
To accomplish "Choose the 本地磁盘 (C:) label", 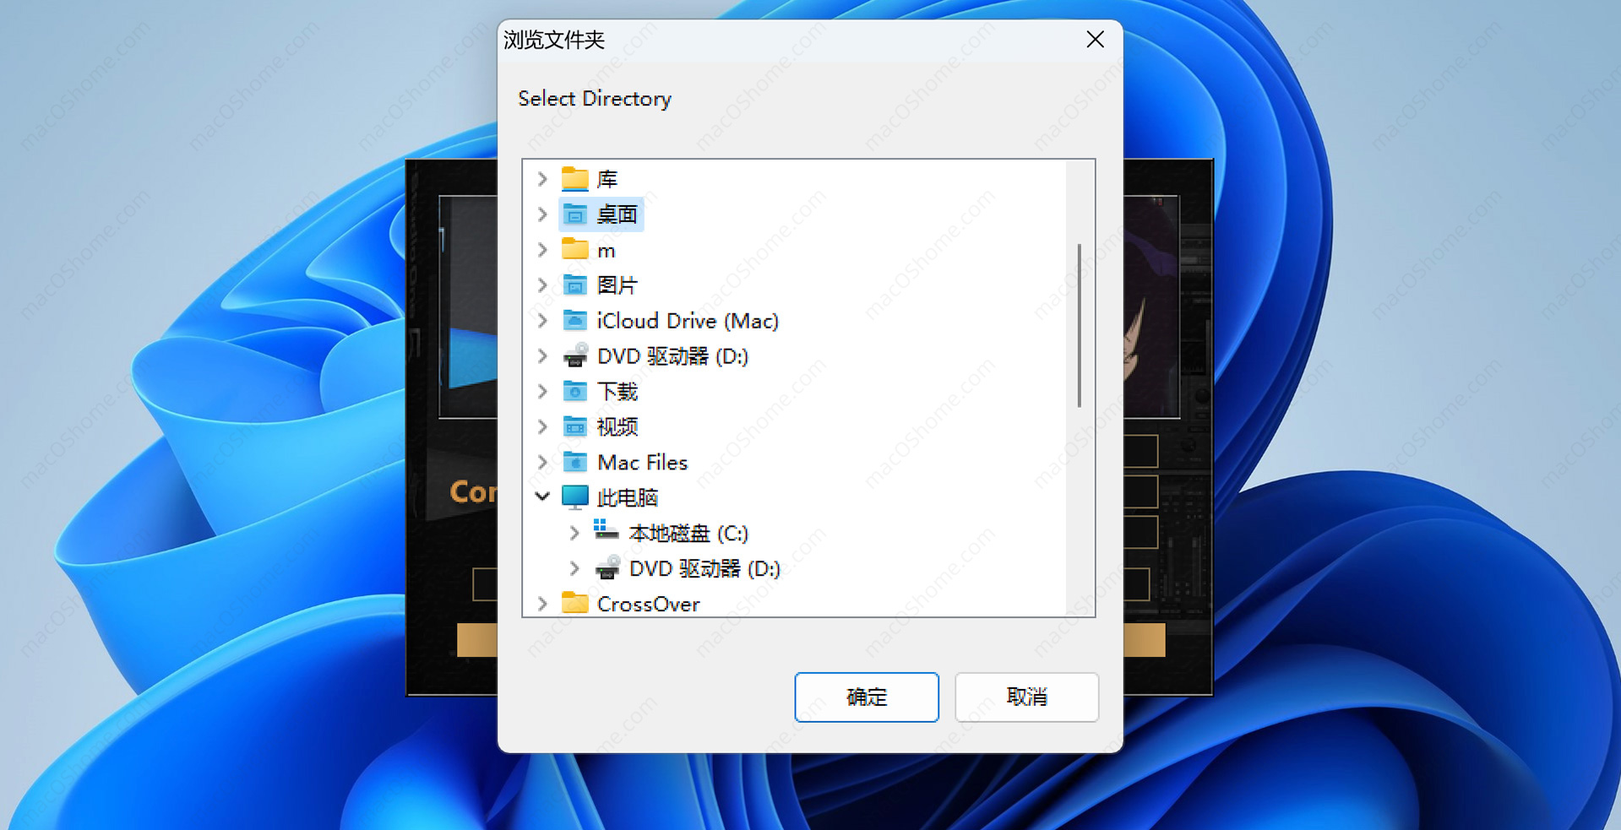I will [x=688, y=534].
